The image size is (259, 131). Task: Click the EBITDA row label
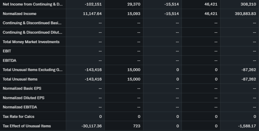tap(10, 60)
